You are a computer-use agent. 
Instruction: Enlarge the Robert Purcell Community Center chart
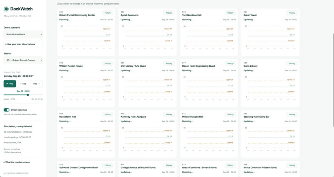point(86,37)
